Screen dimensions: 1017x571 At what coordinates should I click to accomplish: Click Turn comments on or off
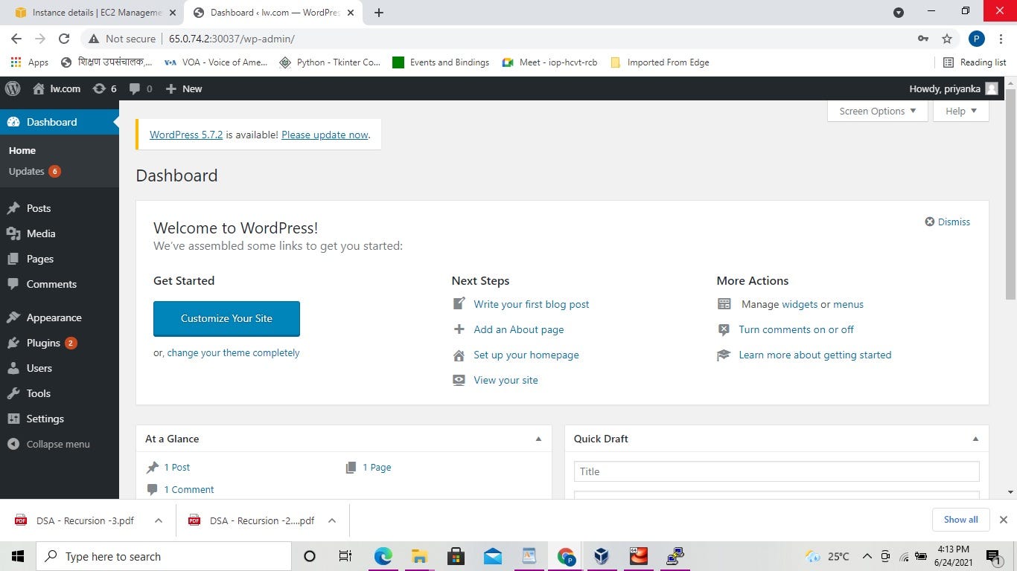pyautogui.click(x=796, y=329)
